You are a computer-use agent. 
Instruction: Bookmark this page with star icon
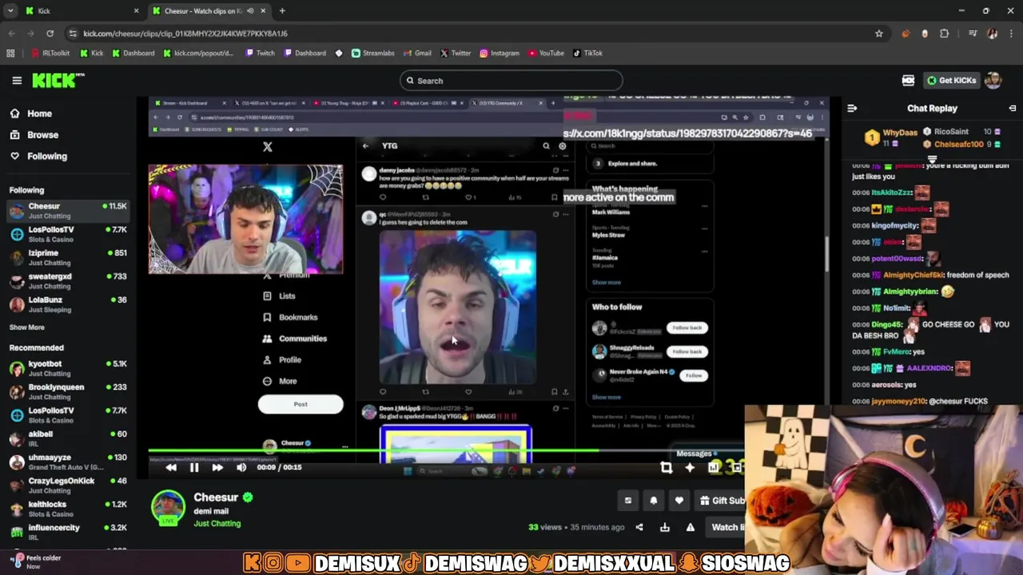(x=879, y=34)
